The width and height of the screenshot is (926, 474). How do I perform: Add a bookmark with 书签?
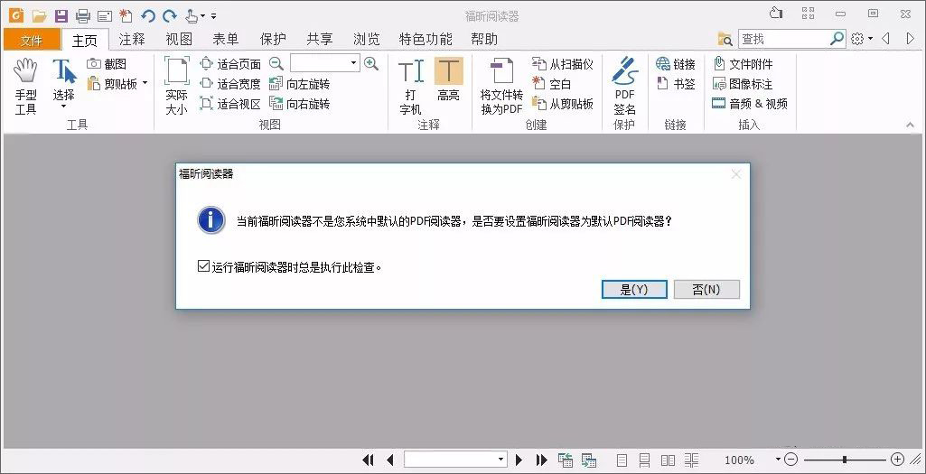pyautogui.click(x=676, y=84)
